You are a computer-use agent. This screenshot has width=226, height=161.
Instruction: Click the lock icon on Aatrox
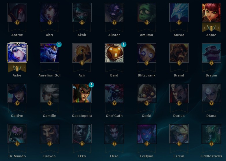17,23
